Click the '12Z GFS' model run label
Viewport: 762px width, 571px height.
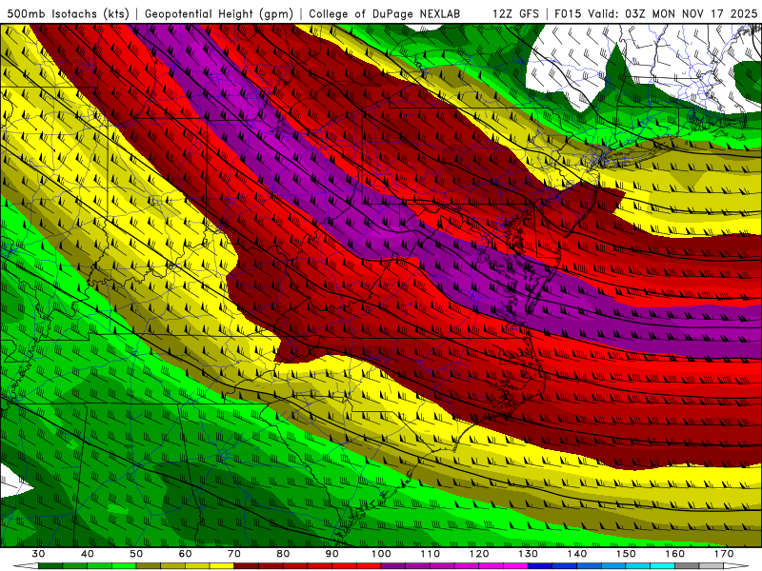pyautogui.click(x=515, y=13)
